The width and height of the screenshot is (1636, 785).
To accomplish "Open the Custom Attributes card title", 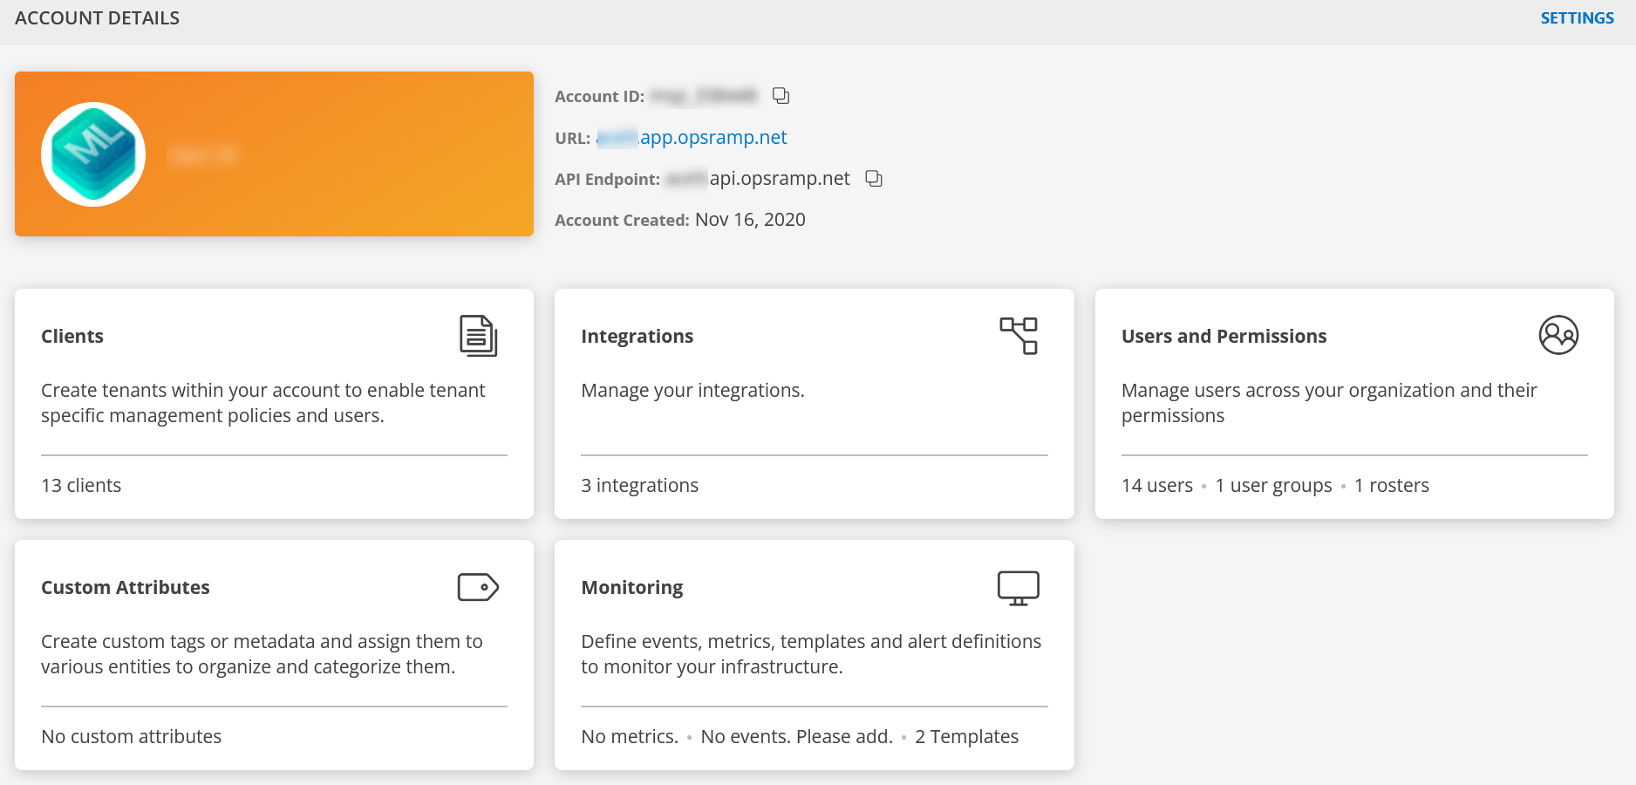I will (126, 588).
